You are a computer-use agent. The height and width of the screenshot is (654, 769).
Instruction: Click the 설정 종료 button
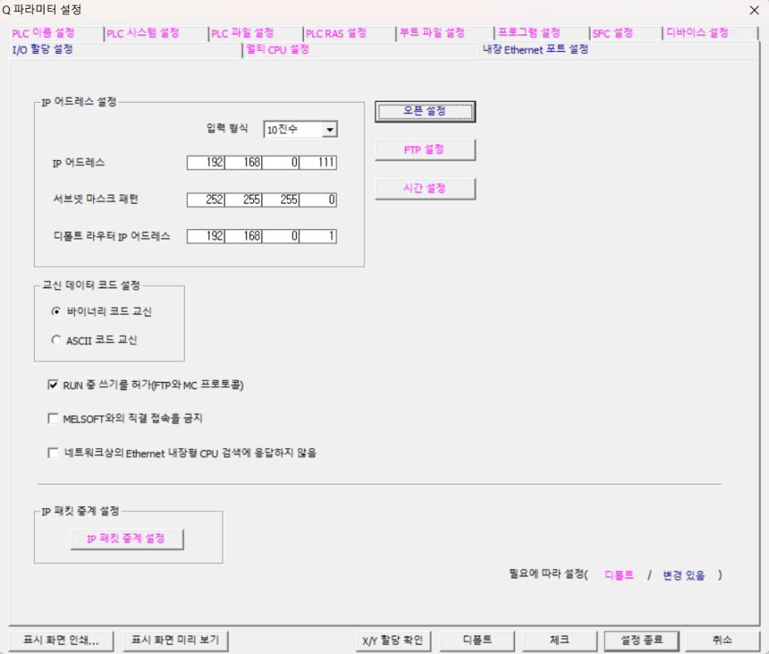coord(642,640)
